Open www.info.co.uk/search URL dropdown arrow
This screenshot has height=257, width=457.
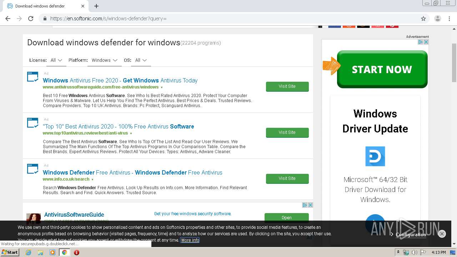pyautogui.click(x=92, y=180)
